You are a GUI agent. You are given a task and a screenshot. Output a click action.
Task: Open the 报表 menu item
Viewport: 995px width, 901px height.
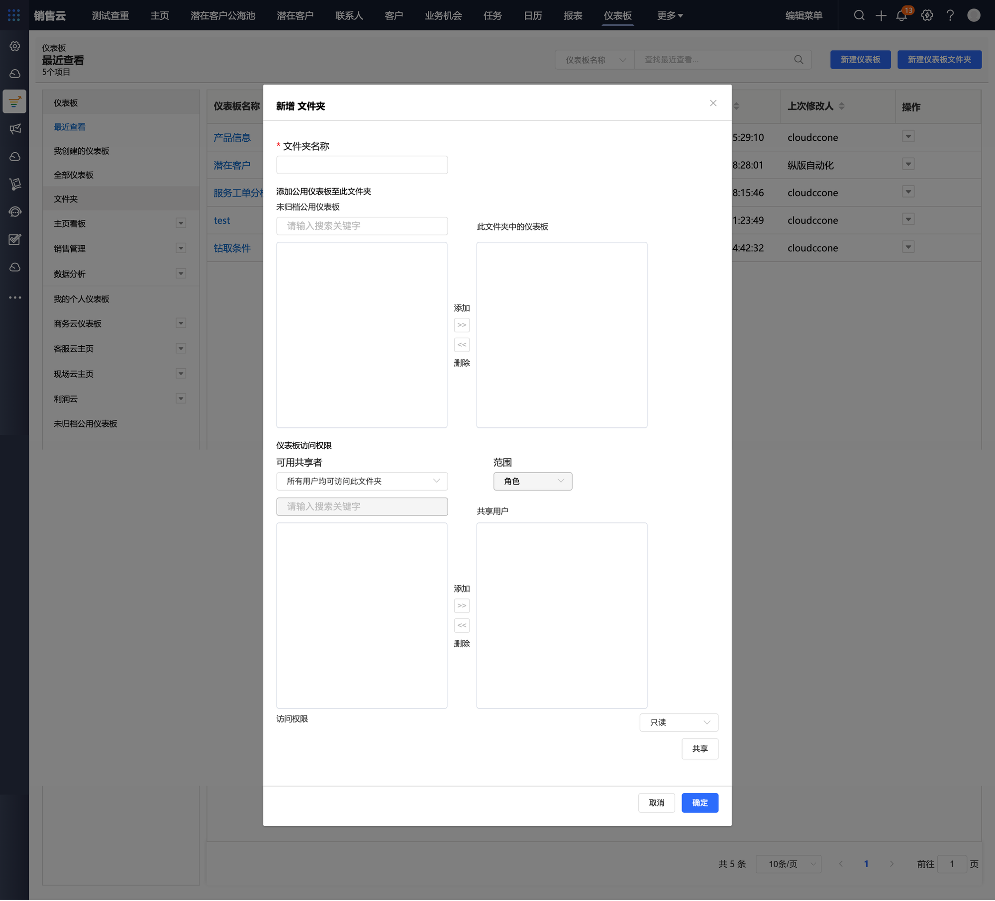coord(573,16)
